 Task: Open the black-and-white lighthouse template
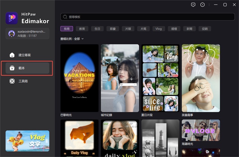(160, 138)
